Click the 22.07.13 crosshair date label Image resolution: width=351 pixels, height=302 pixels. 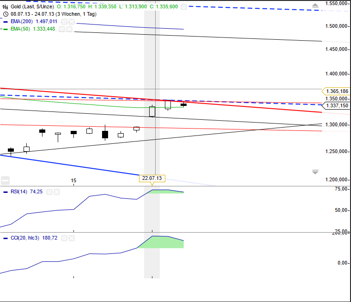click(152, 178)
